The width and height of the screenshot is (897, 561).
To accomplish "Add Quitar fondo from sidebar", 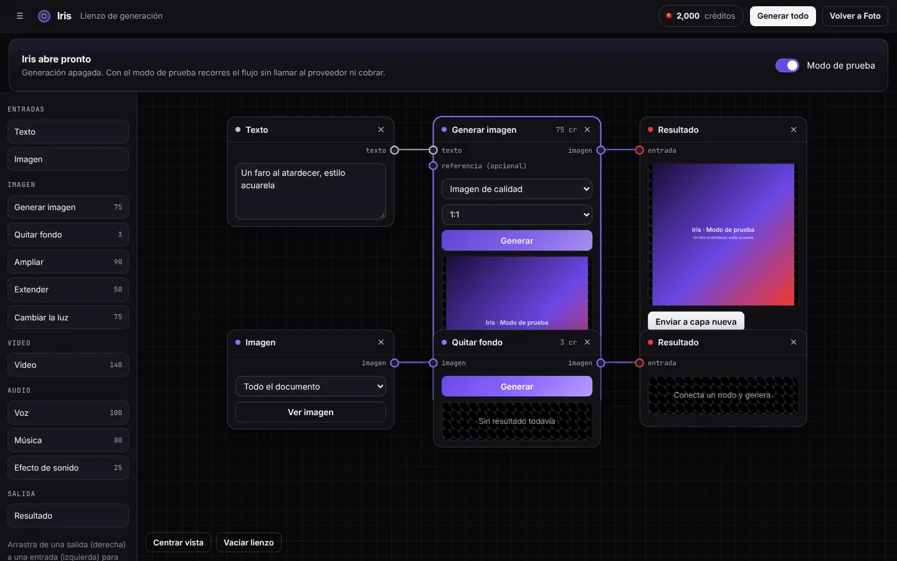I will [68, 234].
